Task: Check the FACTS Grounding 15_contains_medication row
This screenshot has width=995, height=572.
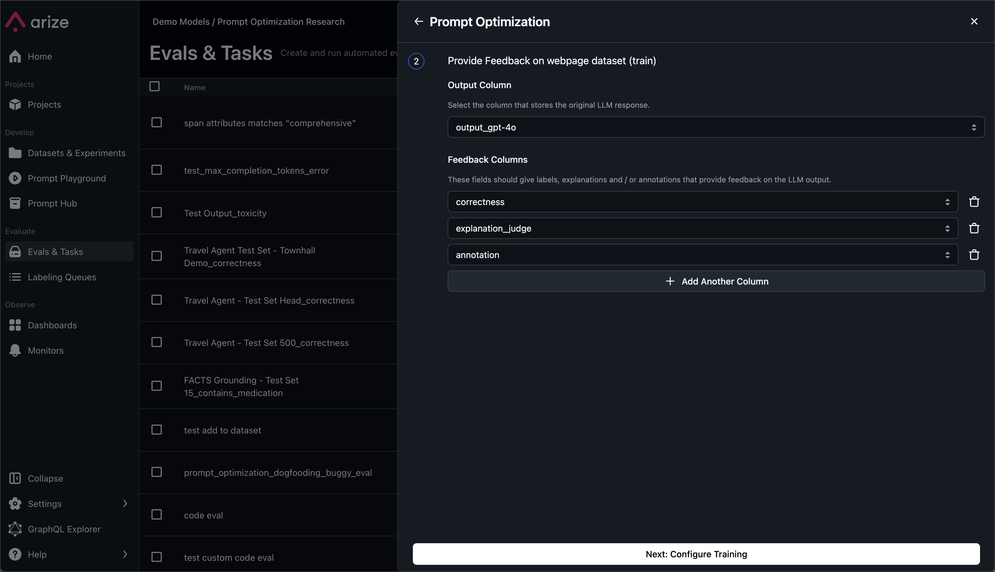Action: tap(157, 386)
